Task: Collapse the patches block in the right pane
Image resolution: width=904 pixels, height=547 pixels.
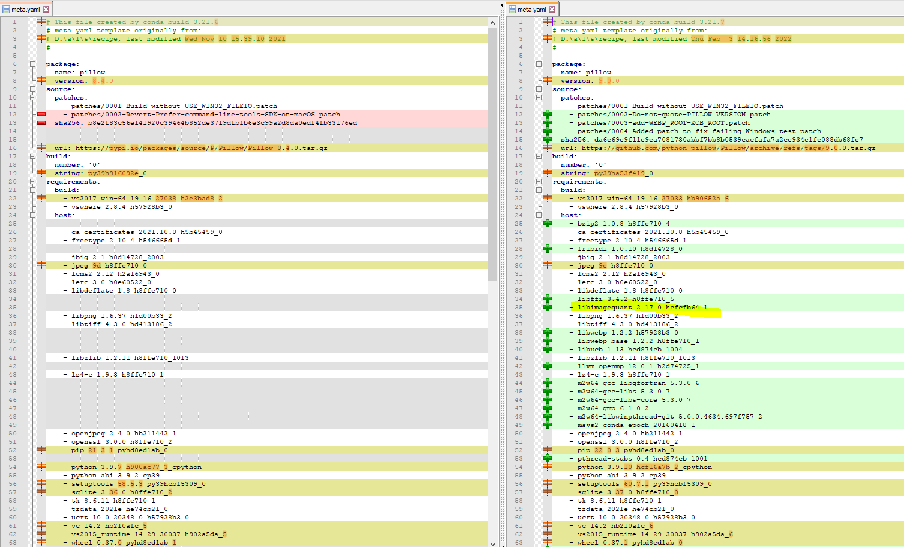Action: coord(539,97)
